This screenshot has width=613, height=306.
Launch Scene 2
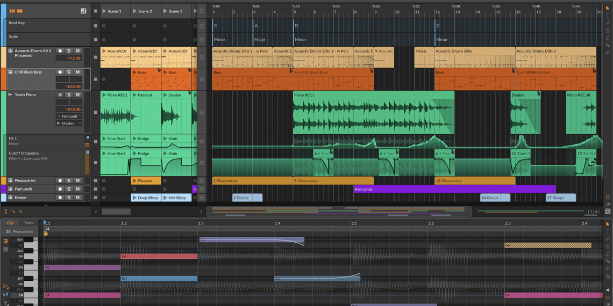click(135, 11)
